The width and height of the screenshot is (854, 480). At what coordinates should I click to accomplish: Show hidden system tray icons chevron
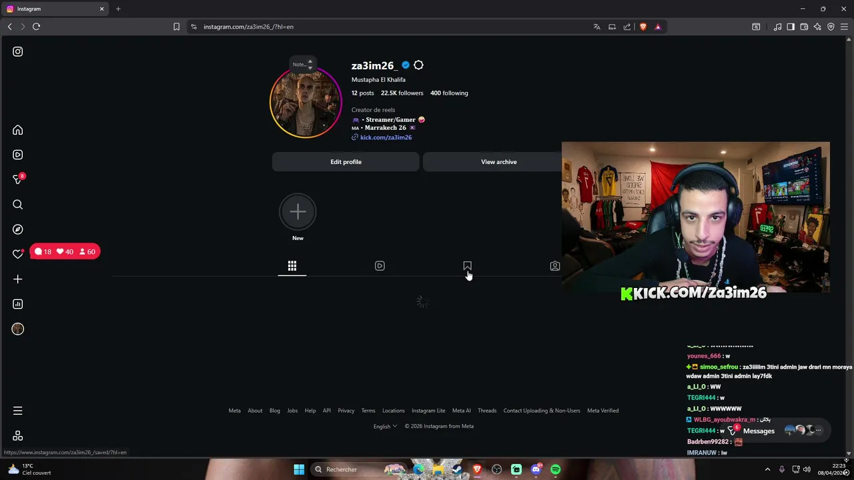(767, 469)
